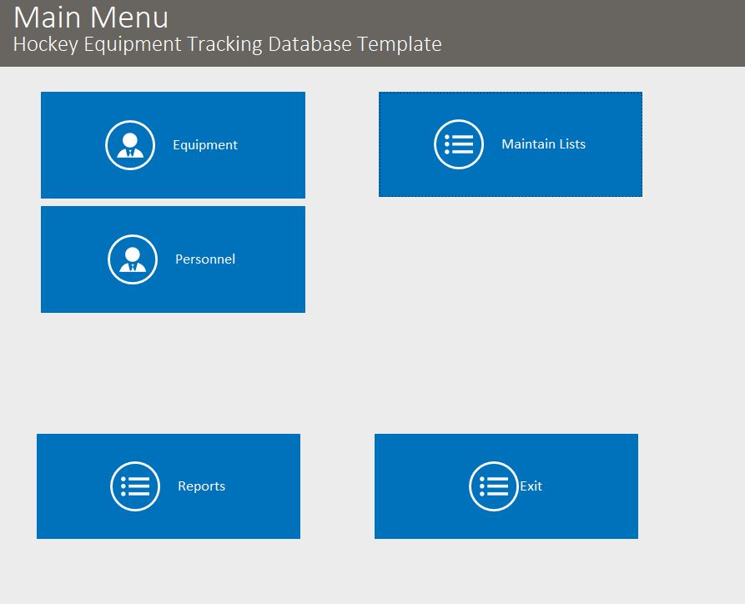The image size is (745, 604).
Task: Click the list icon on the Reports tile
Action: (135, 486)
